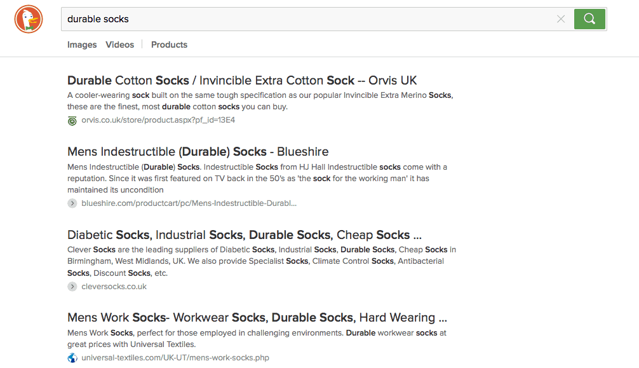This screenshot has width=639, height=368.
Task: Click the arrow icon beside cleversocks.co.uk
Action: pos(72,287)
